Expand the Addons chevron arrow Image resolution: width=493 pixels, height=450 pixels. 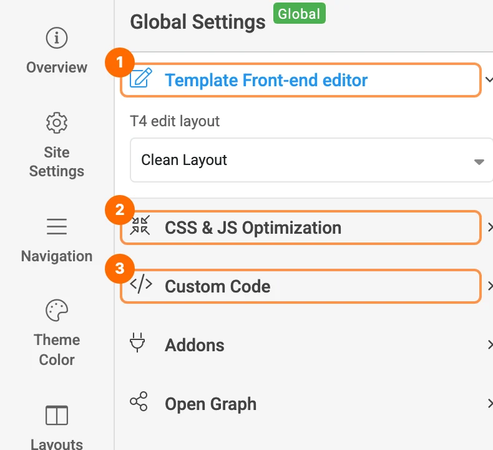(x=490, y=345)
